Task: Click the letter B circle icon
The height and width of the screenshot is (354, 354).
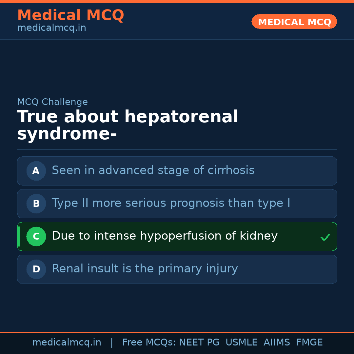Action: click(x=36, y=204)
